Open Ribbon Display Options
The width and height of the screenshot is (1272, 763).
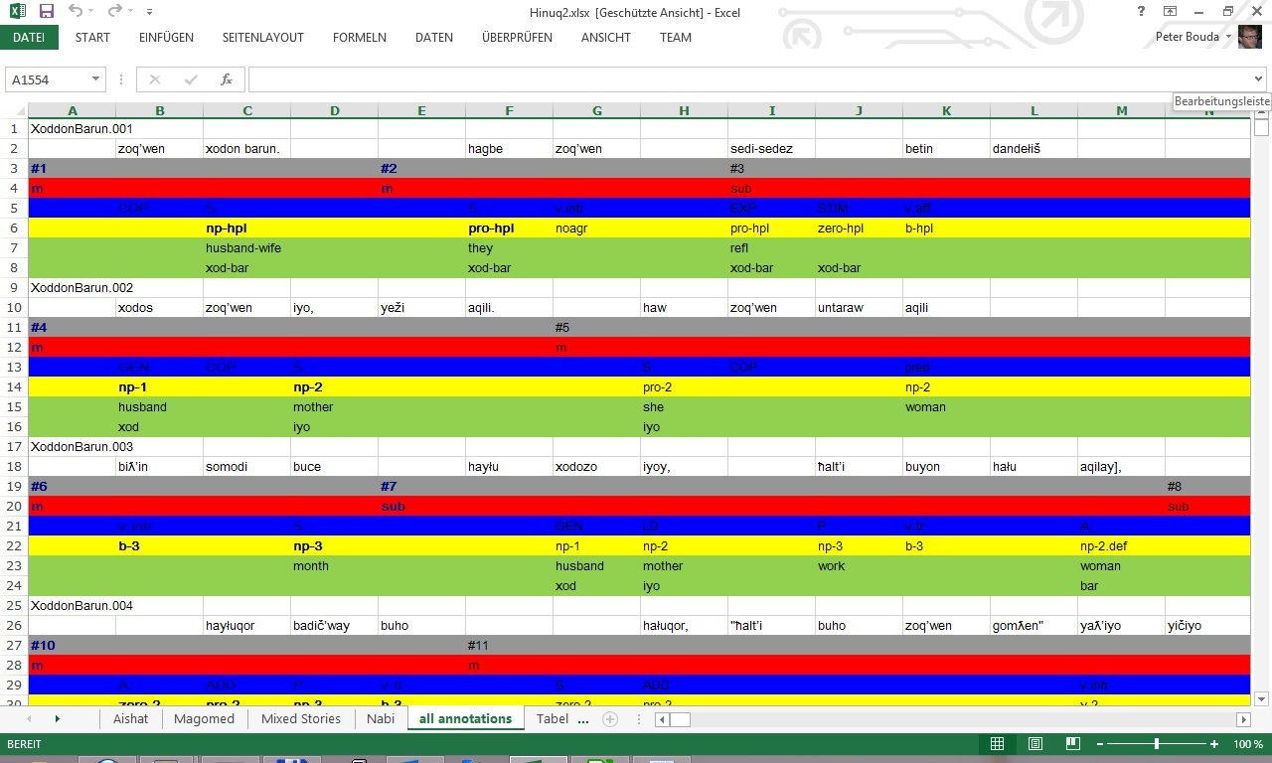point(1170,12)
